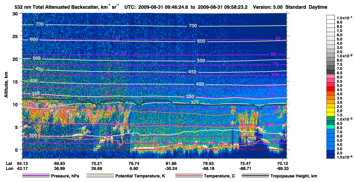355x182 pixels.
Task: Click the end time '2009-08-31 09:58:23.2'
Action: [223, 7]
